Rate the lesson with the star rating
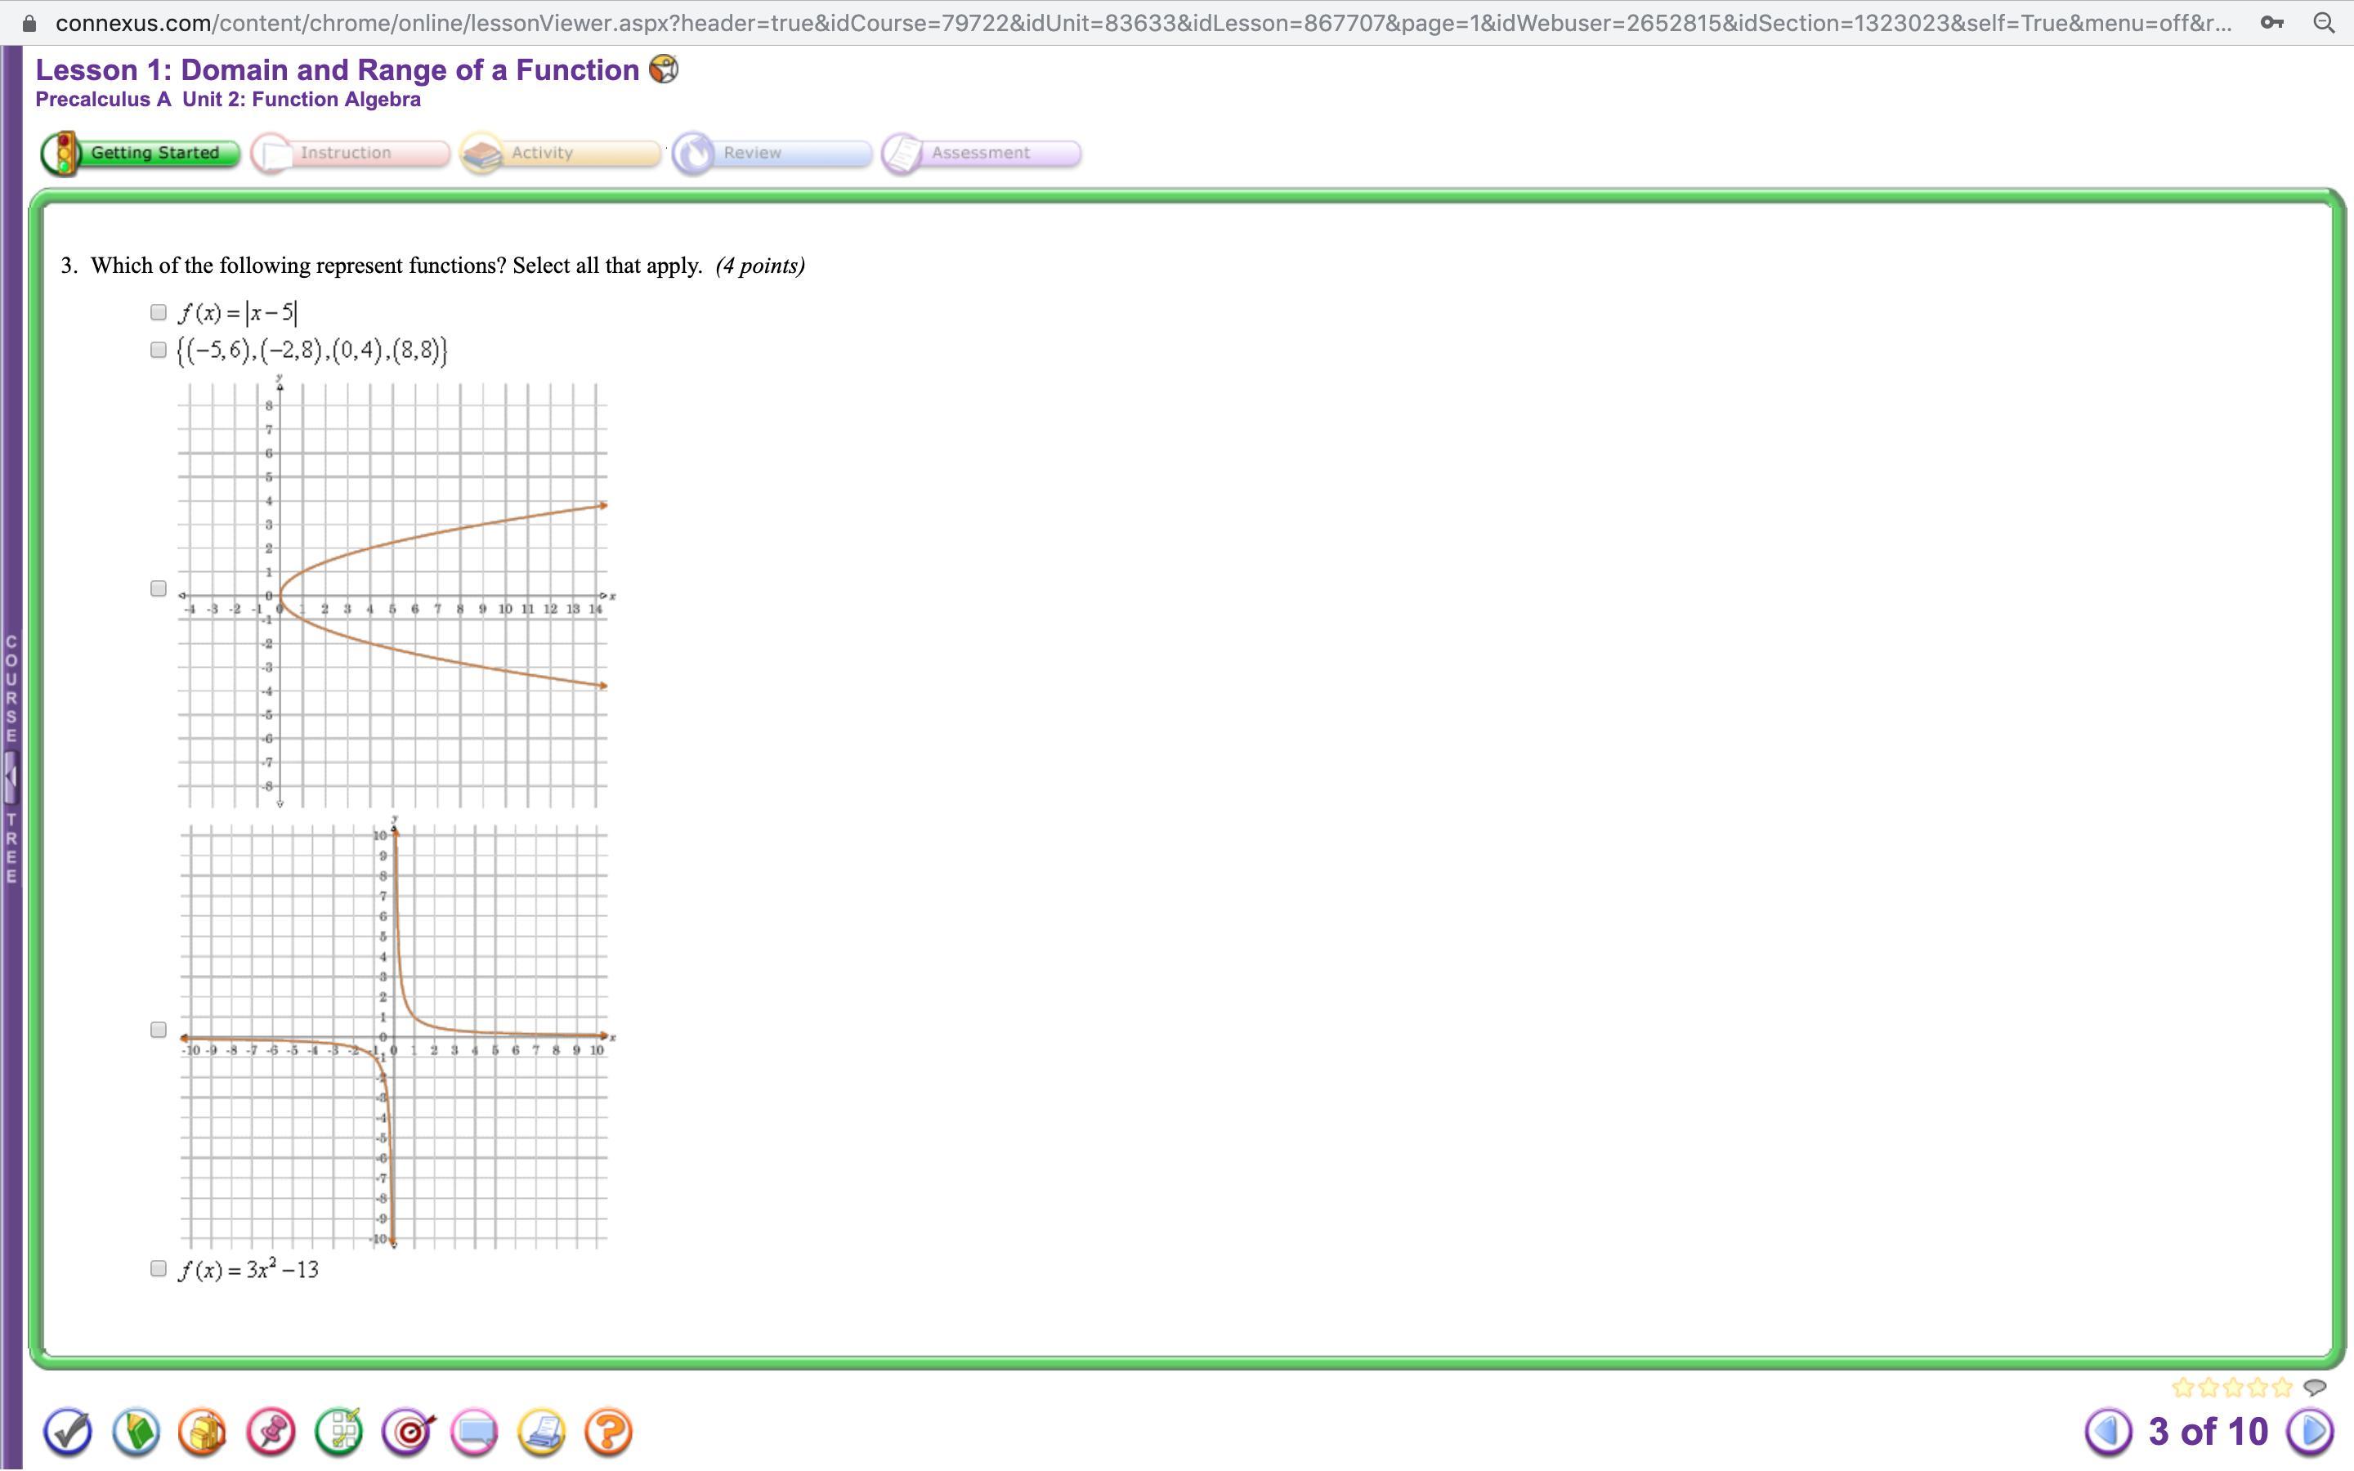Image resolution: width=2354 pixels, height=1471 pixels. point(2231,1388)
